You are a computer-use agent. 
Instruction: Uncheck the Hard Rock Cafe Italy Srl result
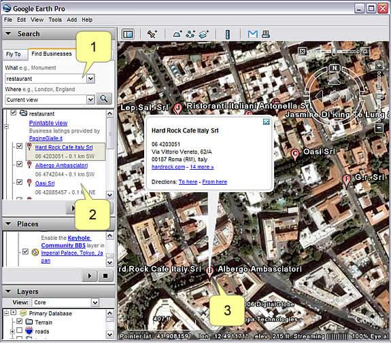click(x=19, y=146)
